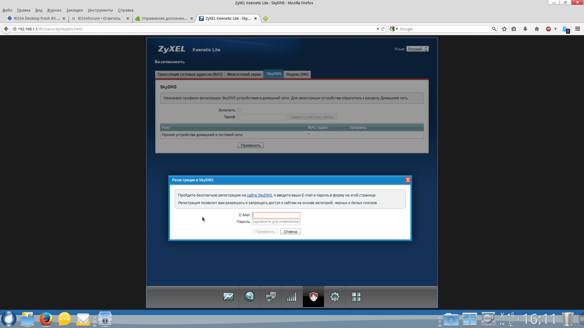The width and height of the screenshot is (584, 328).
Task: Click the E-Mail input field
Action: coord(276,215)
